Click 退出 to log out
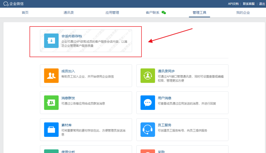 (x=262, y=4)
